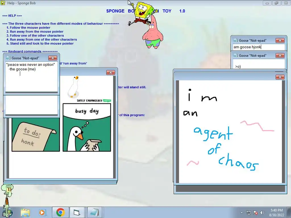Click '3. Follow one of the other characters'
This screenshot has width=291, height=218.
point(35,35)
